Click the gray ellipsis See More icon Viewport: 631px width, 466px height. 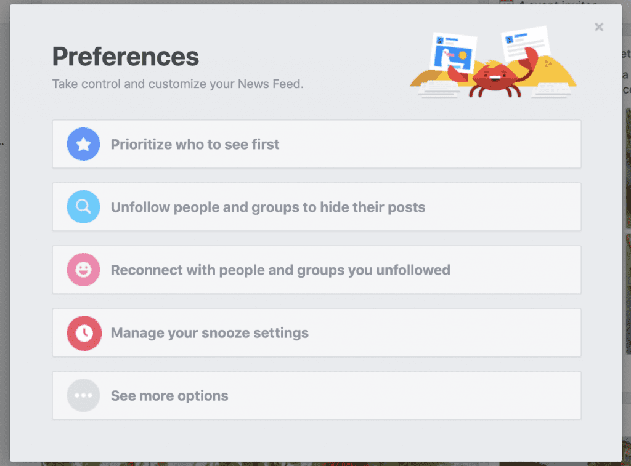(83, 395)
